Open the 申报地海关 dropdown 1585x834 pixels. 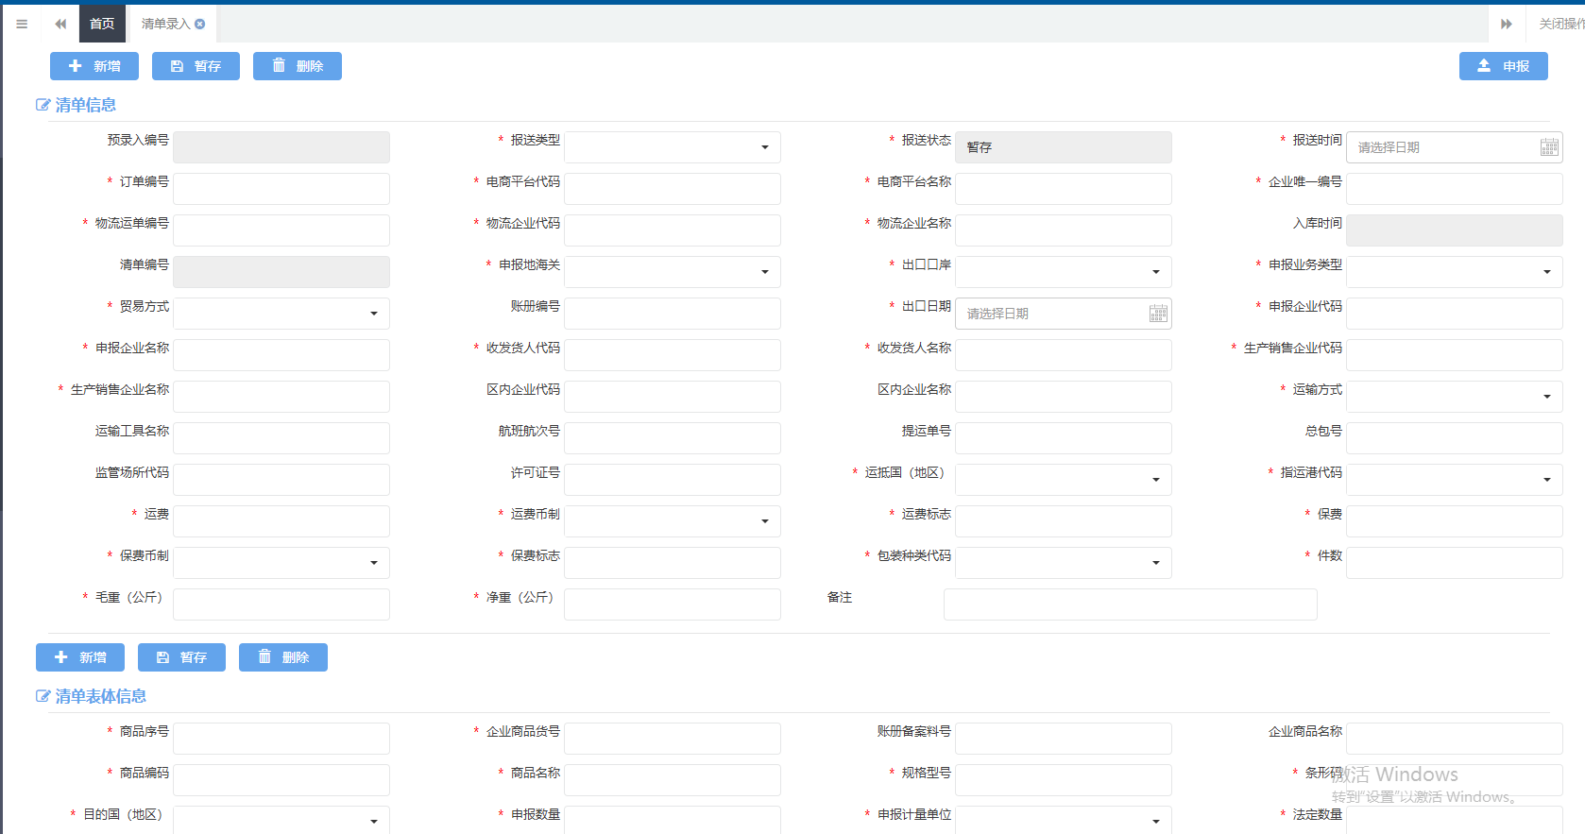tap(672, 272)
